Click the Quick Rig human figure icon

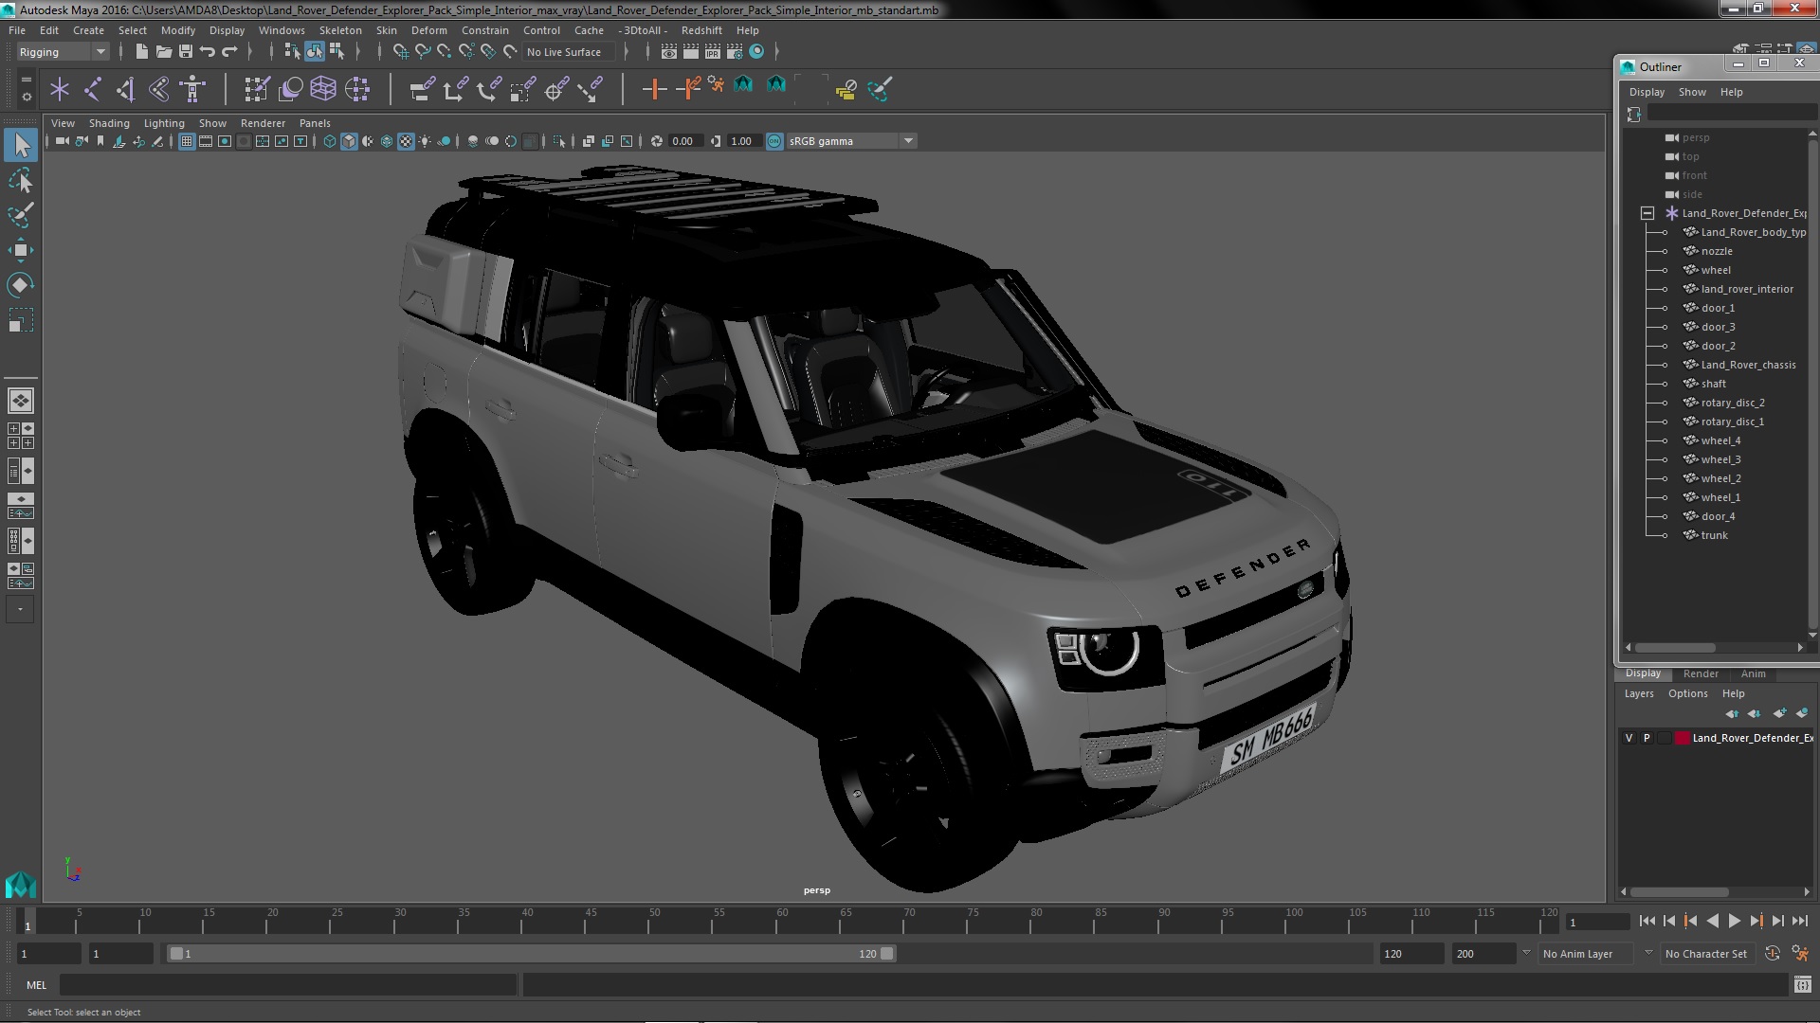click(x=192, y=89)
